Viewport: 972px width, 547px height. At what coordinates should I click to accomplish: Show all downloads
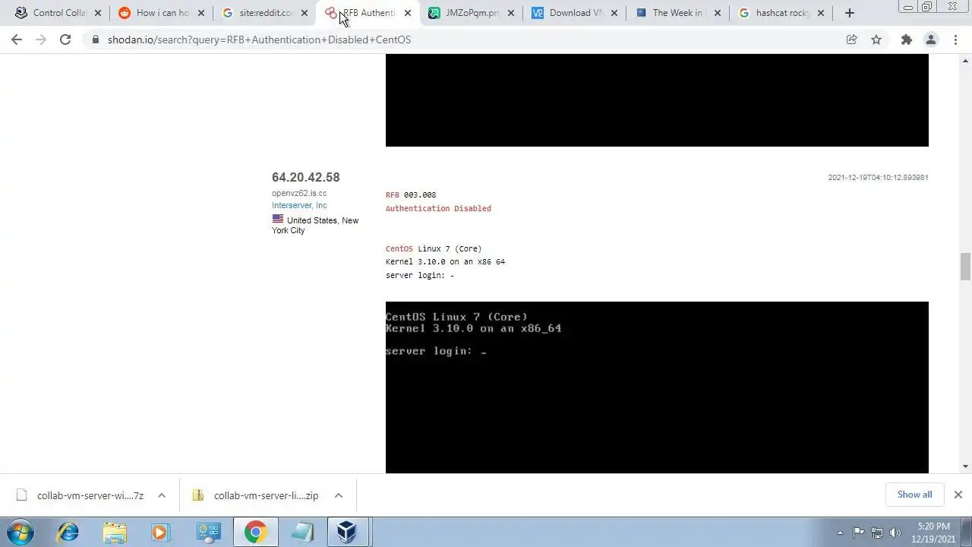[x=914, y=495]
